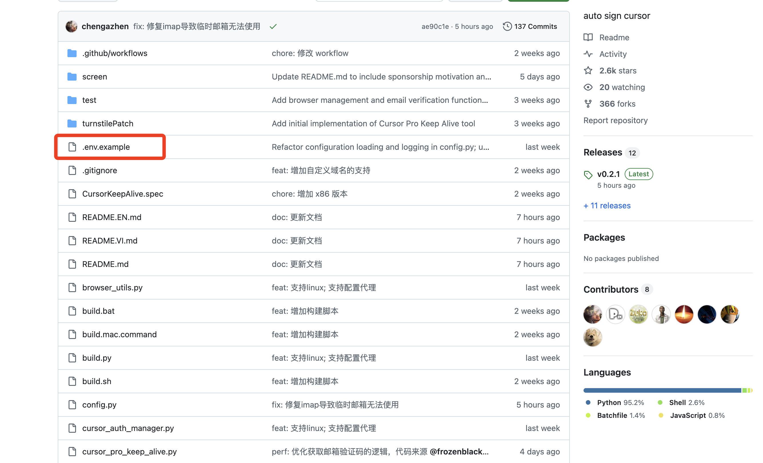
Task: Open the cursor_auth_manager.py file
Action: point(128,428)
